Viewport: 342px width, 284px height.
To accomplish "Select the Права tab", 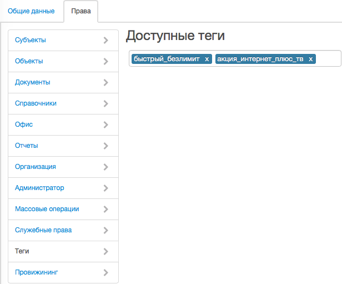I will click(x=81, y=11).
